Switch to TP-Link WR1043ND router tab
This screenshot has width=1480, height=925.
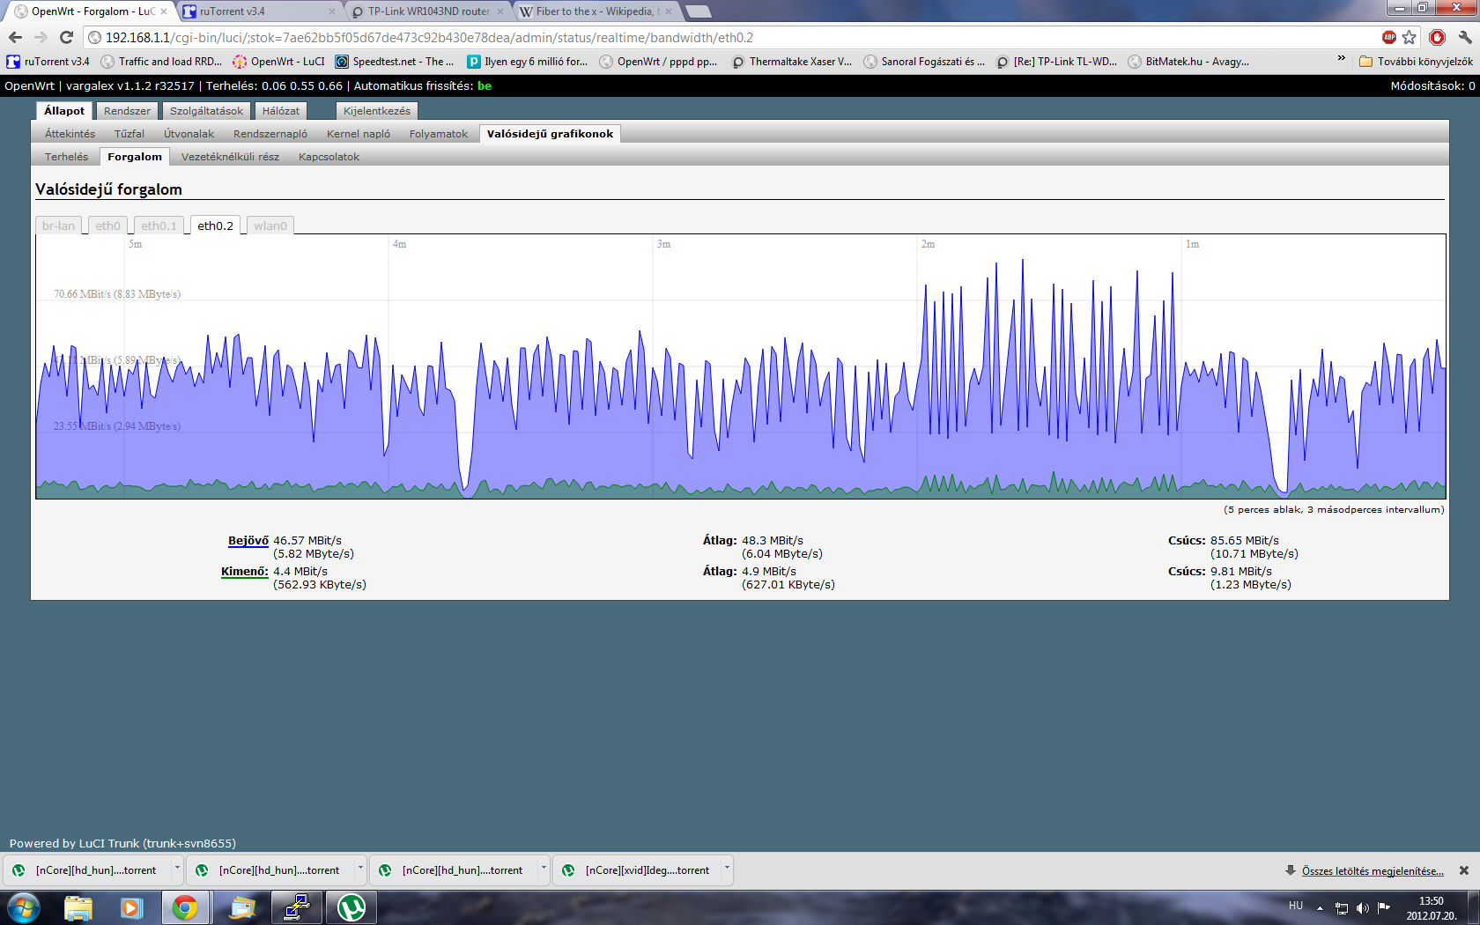[x=429, y=11]
